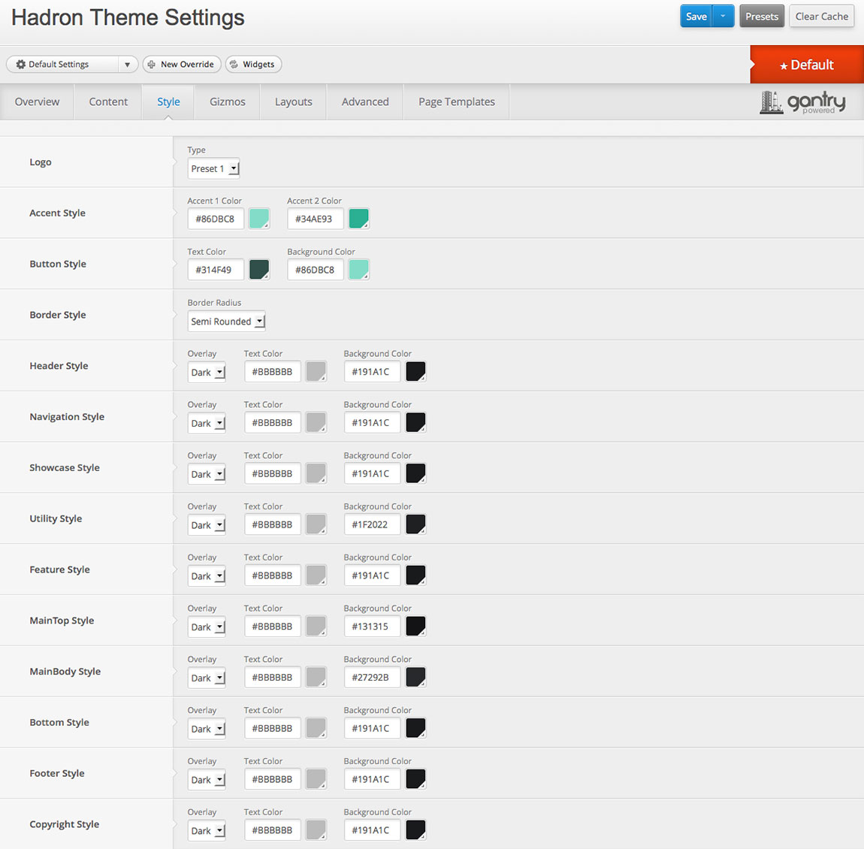This screenshot has height=849, width=864.
Task: Click the MainBody Background Color field #27292B
Action: (x=372, y=677)
